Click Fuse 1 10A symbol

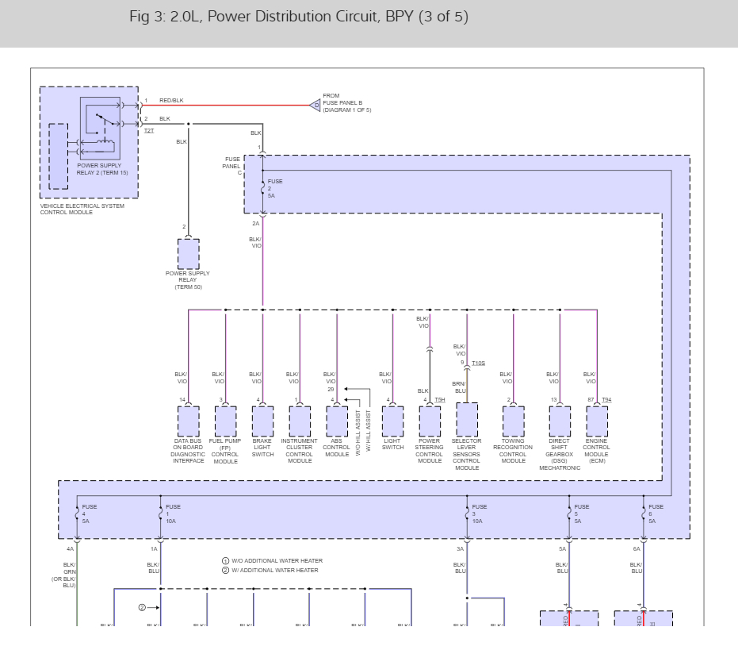point(160,513)
